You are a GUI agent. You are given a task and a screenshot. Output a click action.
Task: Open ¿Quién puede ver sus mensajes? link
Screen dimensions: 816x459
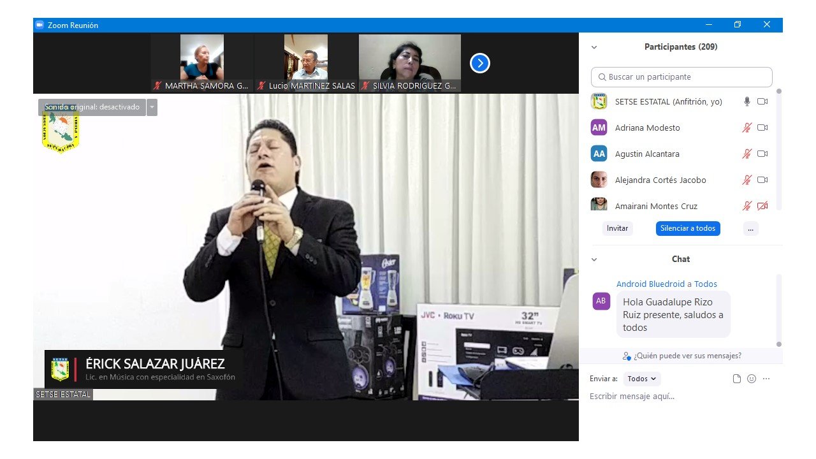click(x=681, y=356)
